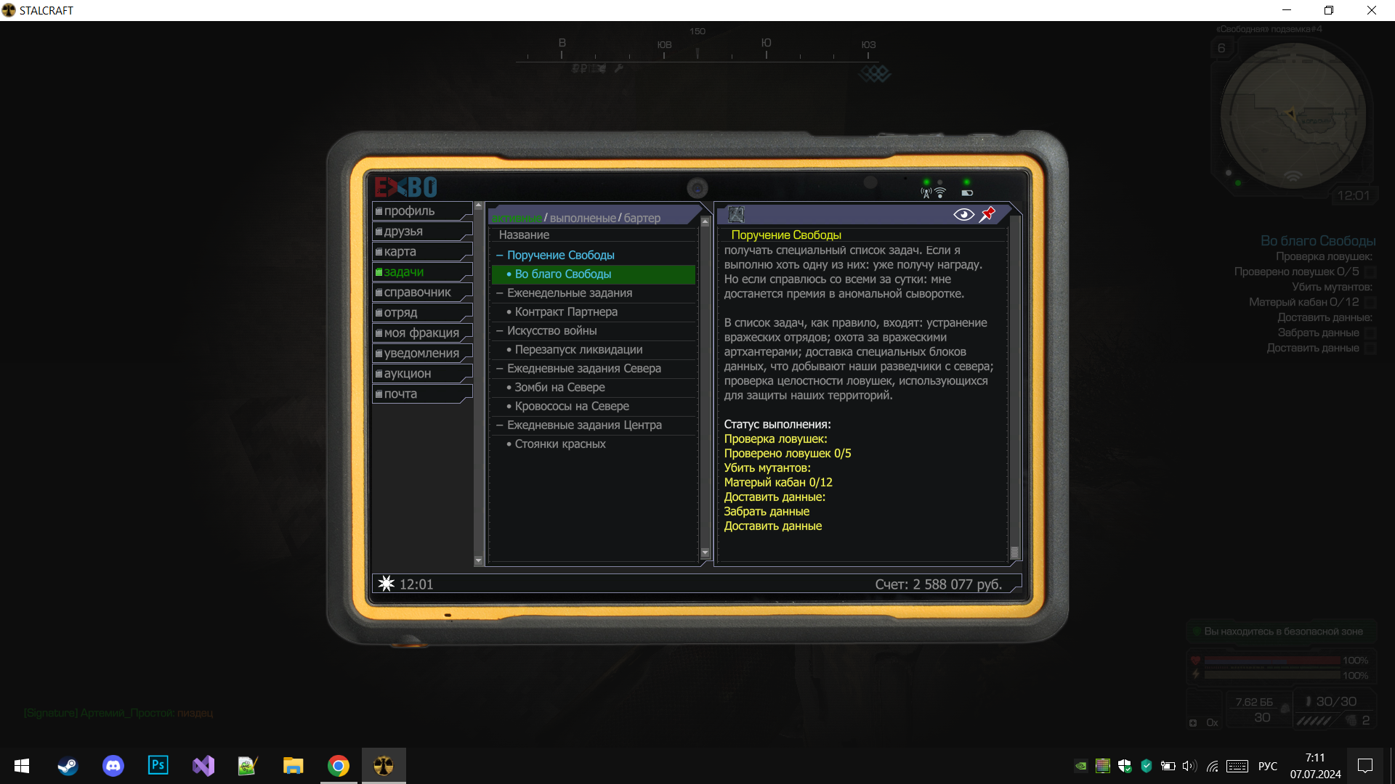1395x784 pixels.
Task: Open the уведомления section
Action: click(x=422, y=354)
